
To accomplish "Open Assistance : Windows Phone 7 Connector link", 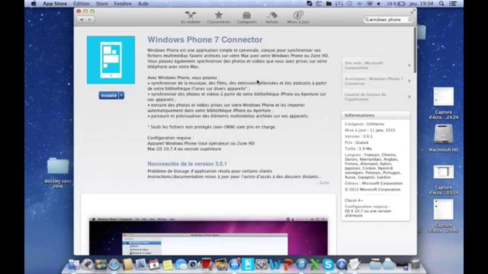I will (x=376, y=81).
